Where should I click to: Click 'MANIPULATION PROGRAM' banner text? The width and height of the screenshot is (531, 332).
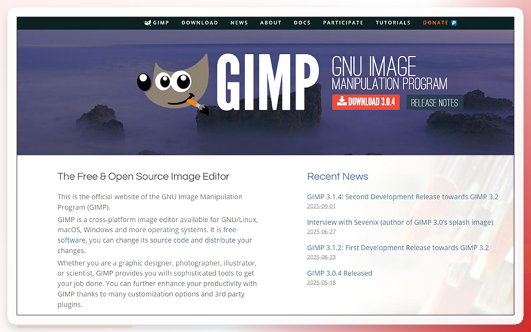tap(389, 84)
